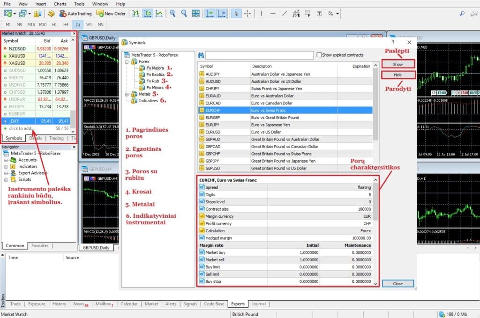Switch to the Code Base toolbox tab
The image size is (480, 318).
coord(214,304)
